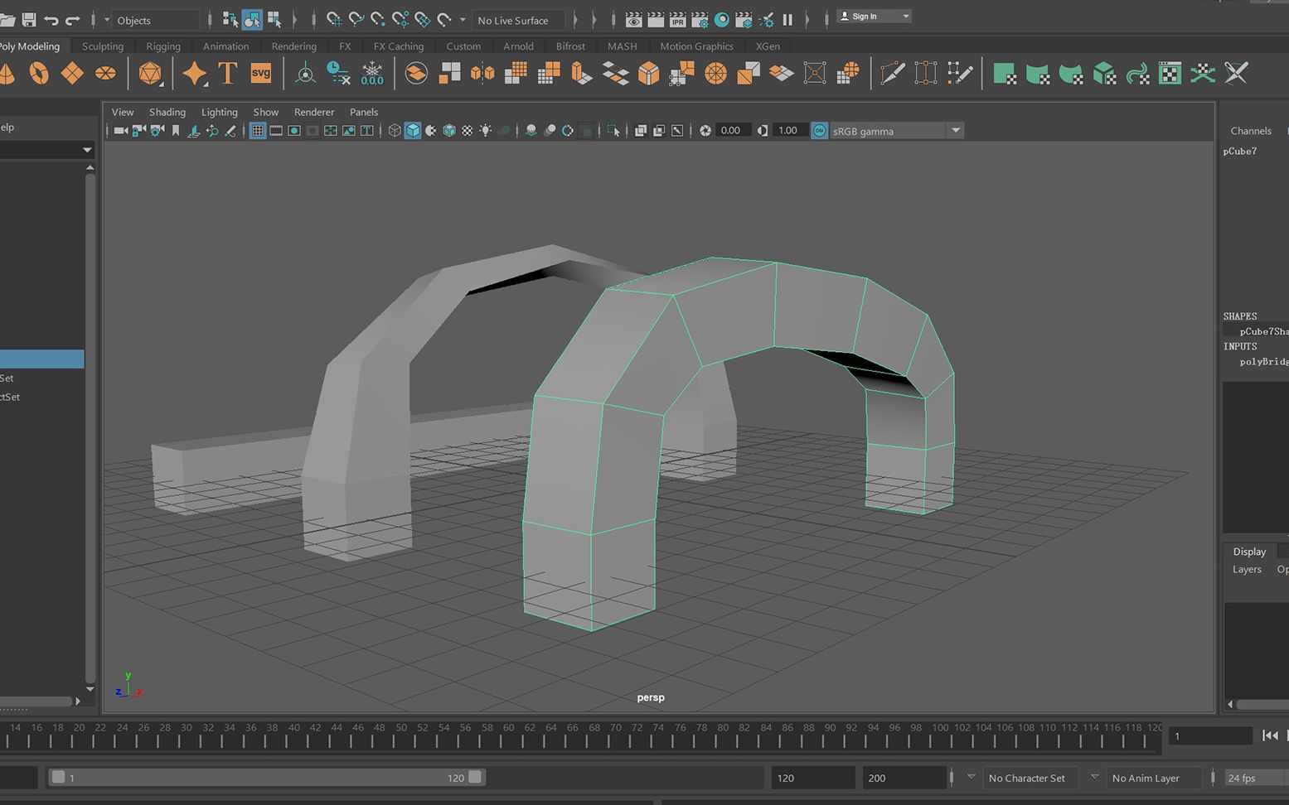Expand the Sign In dropdown
The height and width of the screenshot is (805, 1289).
(905, 17)
